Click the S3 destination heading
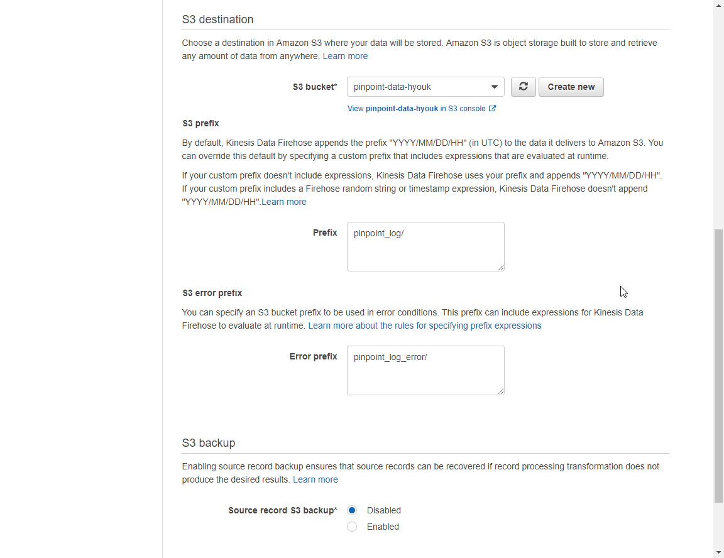 coord(217,19)
